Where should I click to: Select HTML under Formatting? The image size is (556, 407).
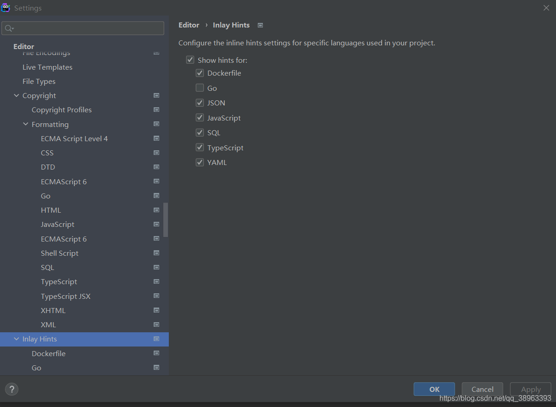pyautogui.click(x=51, y=210)
